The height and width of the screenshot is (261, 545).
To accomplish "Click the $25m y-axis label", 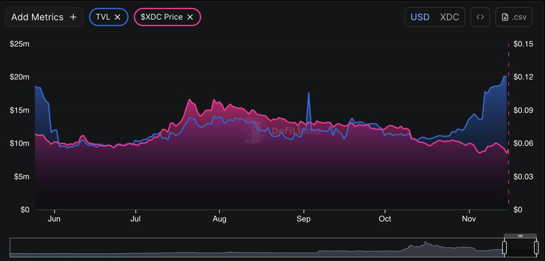I will click(x=20, y=44).
